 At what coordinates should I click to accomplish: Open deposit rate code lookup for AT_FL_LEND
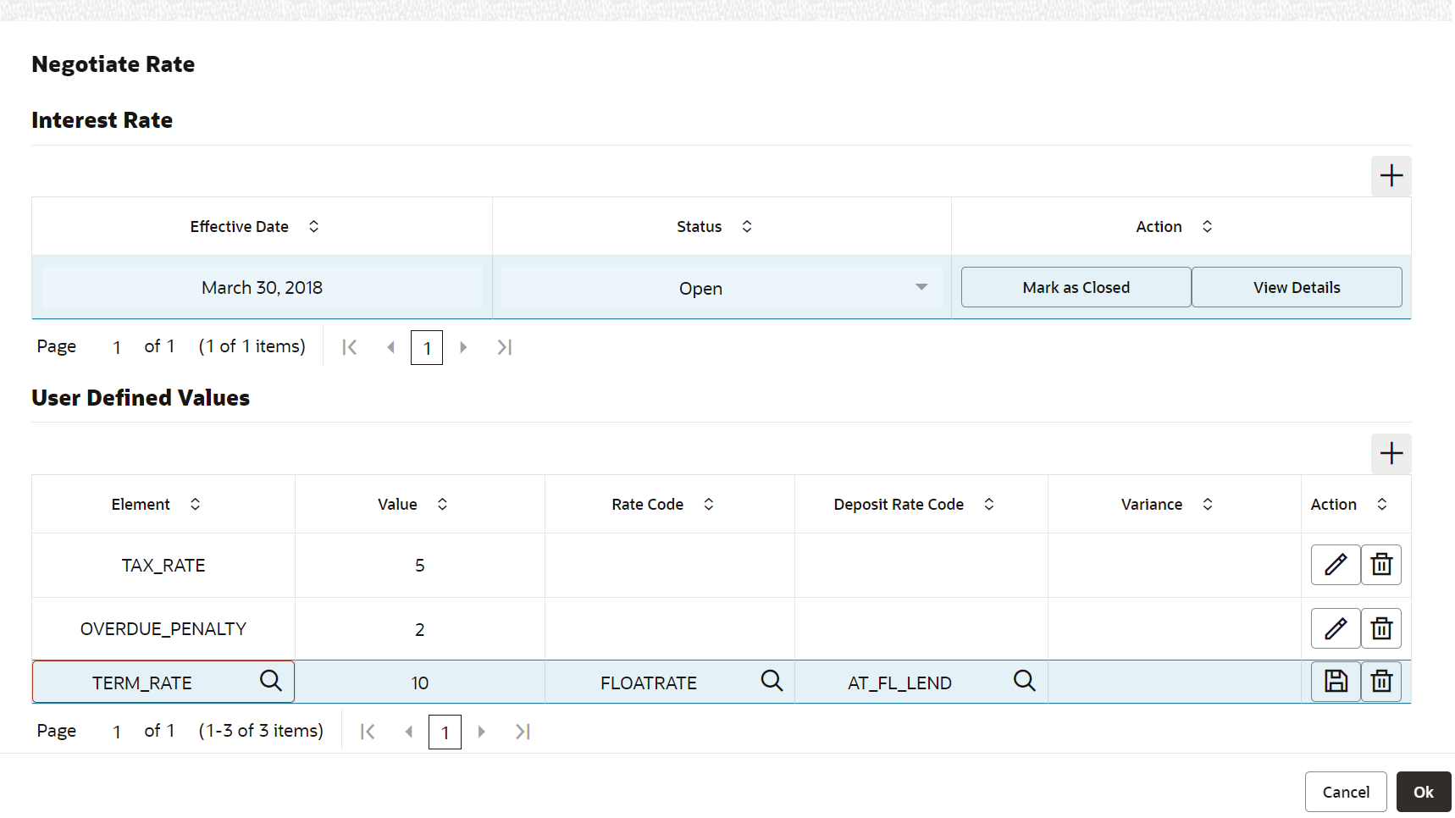click(1024, 681)
